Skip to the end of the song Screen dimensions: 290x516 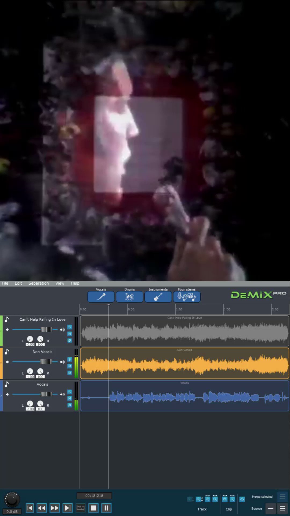tap(67, 508)
